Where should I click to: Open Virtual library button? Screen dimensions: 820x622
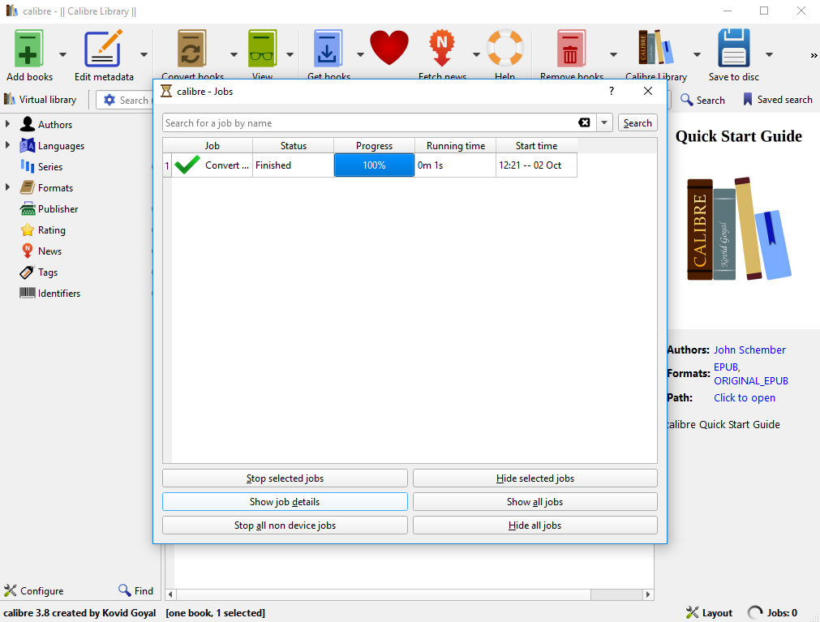(x=41, y=99)
